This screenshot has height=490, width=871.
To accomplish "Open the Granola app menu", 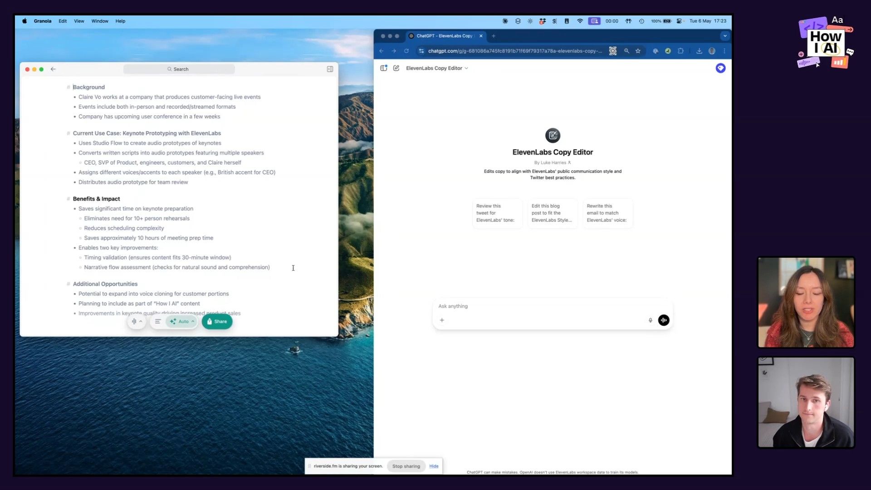I will coord(42,21).
